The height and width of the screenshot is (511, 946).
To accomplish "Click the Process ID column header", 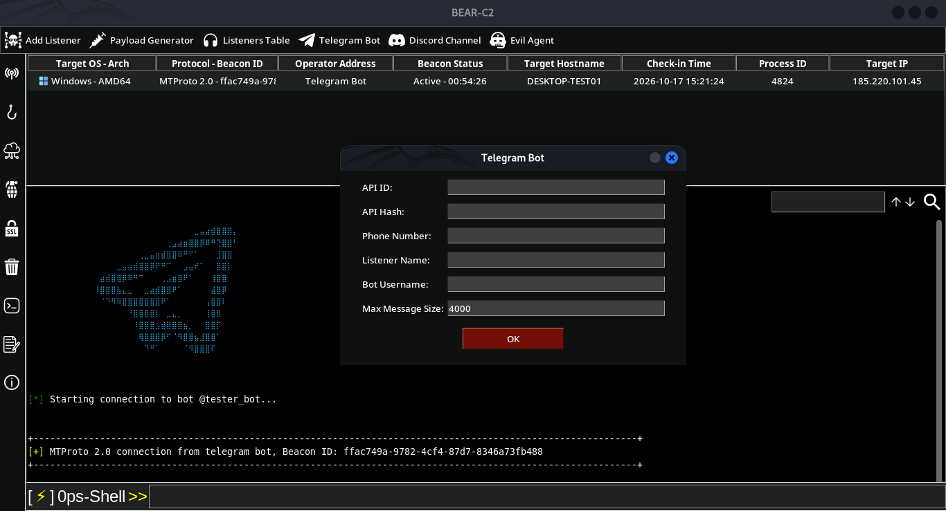I will pyautogui.click(x=783, y=64).
